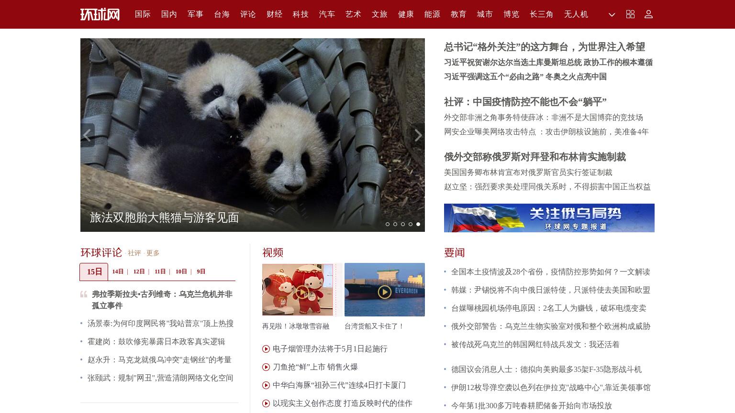The width and height of the screenshot is (735, 413).
Task: Switch to the 14日 commentary tab
Action: tap(118, 272)
